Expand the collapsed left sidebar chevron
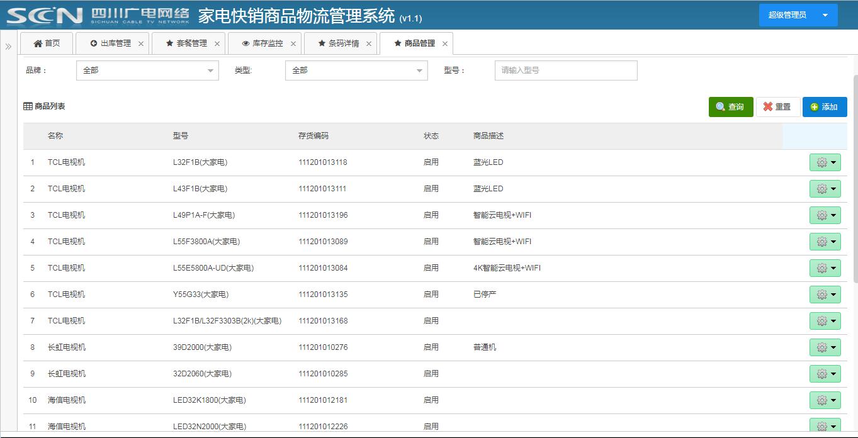 click(x=8, y=47)
